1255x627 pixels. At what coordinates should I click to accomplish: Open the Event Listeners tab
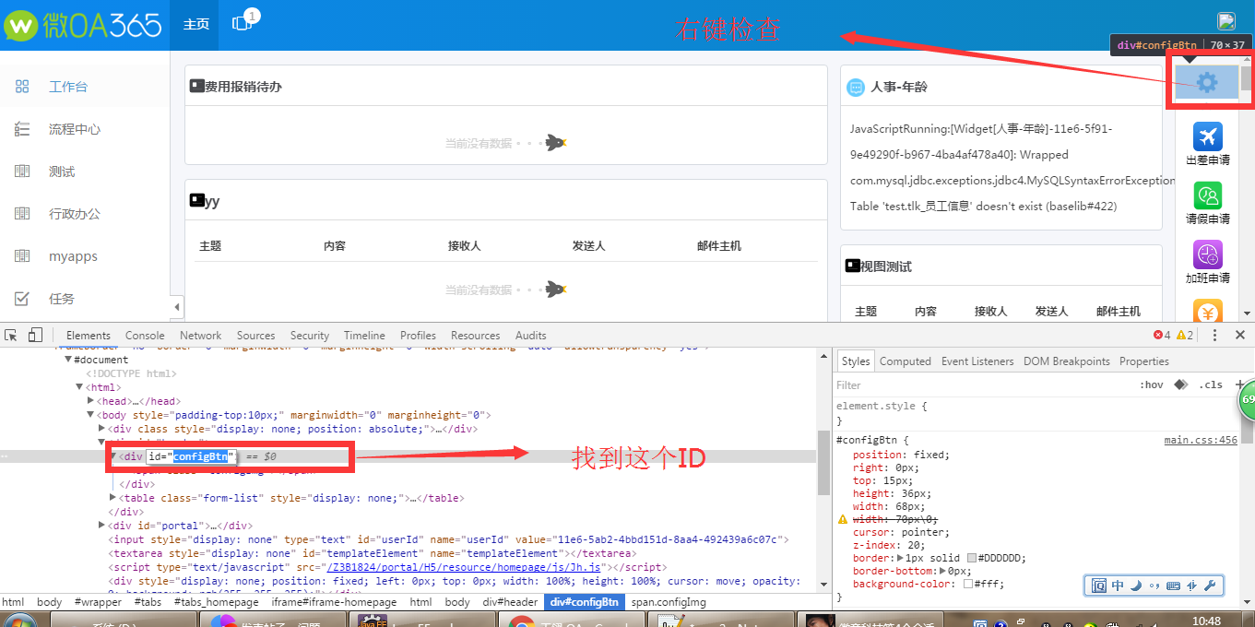977,361
